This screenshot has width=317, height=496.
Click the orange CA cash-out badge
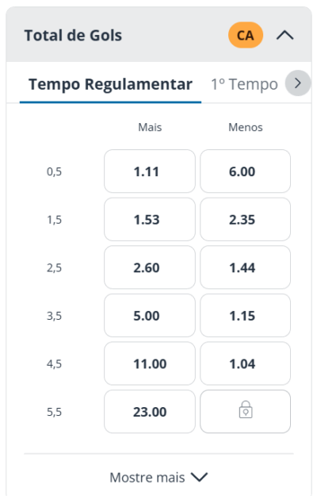(246, 35)
